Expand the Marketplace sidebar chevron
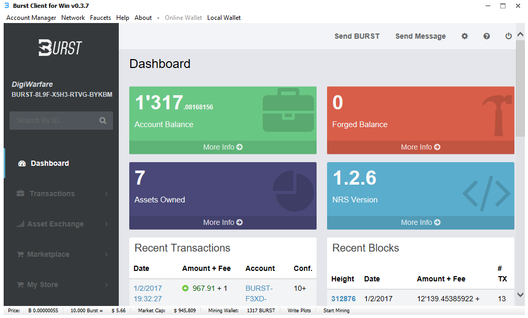This screenshot has height=318, width=528. (x=106, y=254)
